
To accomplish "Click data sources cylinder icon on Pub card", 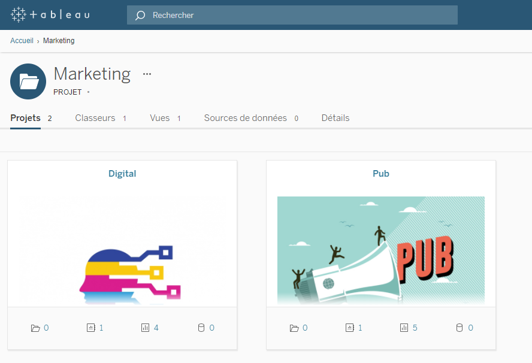I will [x=460, y=328].
